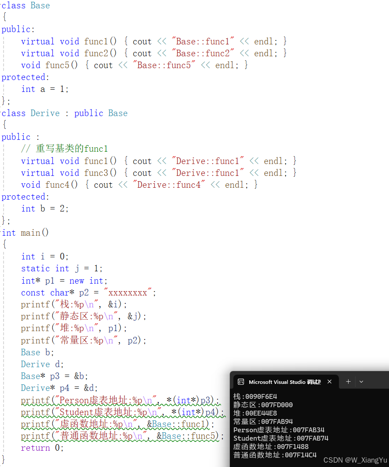Click output line 堆:00EE44E8
This screenshot has width=389, height=467.
255,413
